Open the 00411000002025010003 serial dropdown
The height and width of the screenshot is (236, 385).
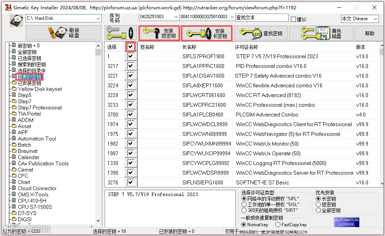[232, 17]
